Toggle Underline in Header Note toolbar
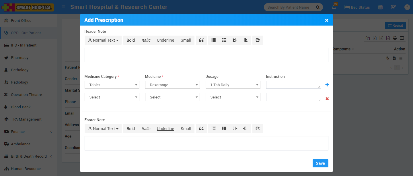413x176 pixels. pyautogui.click(x=165, y=40)
